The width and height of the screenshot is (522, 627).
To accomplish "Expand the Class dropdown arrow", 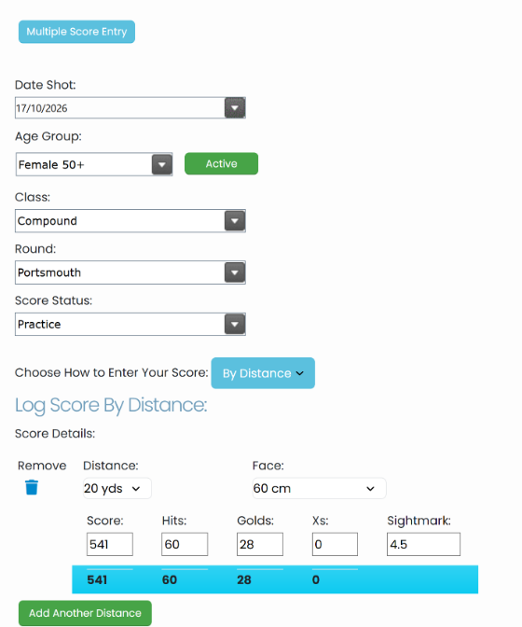I will pyautogui.click(x=235, y=221).
